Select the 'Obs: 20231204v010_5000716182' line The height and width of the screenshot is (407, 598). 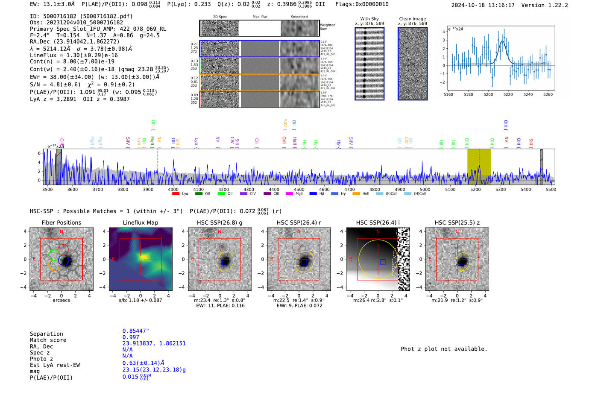(x=76, y=23)
